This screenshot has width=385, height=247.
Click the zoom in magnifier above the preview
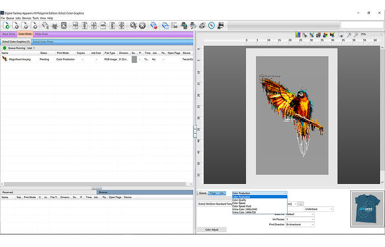click(x=349, y=35)
